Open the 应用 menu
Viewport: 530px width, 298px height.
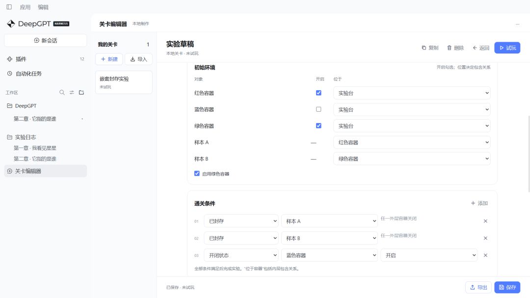[x=25, y=7]
